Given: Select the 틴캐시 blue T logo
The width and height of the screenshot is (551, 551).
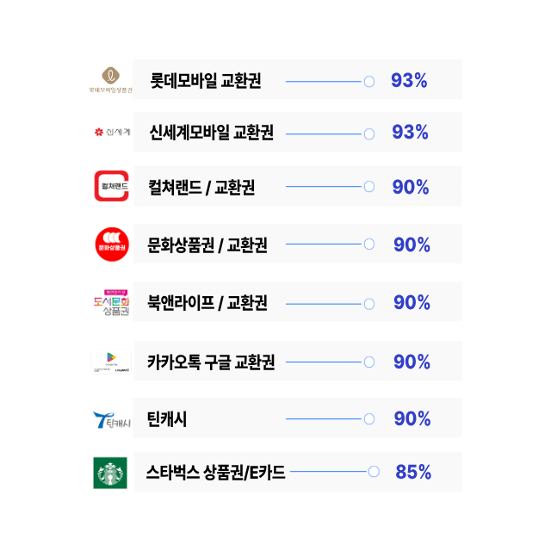Looking at the screenshot, I should coord(110,419).
